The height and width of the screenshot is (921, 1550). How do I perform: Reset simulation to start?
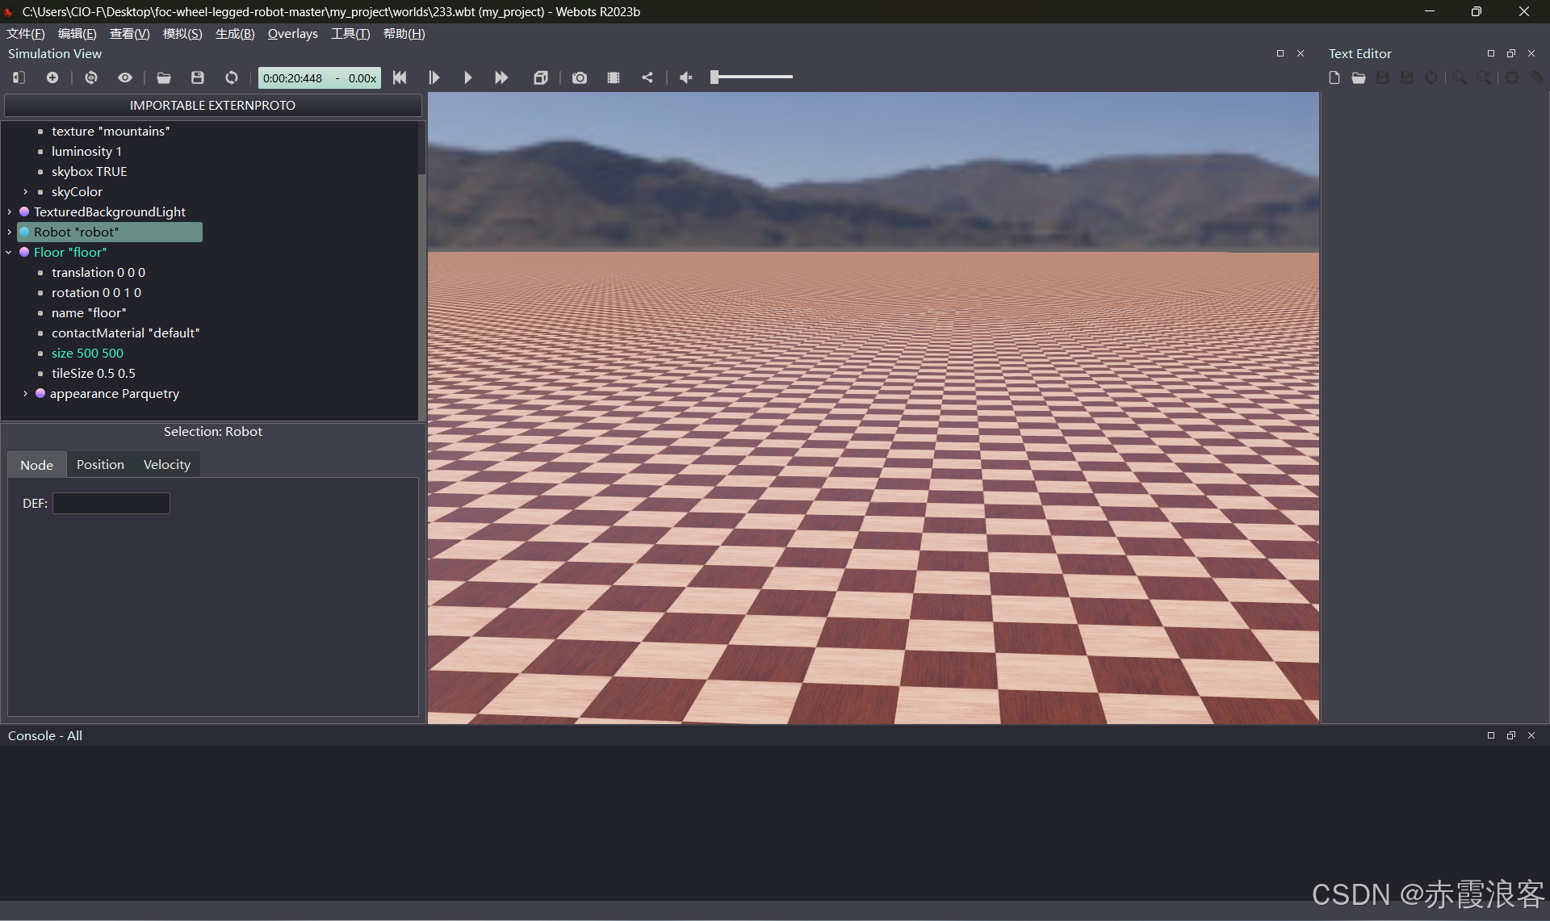point(400,77)
